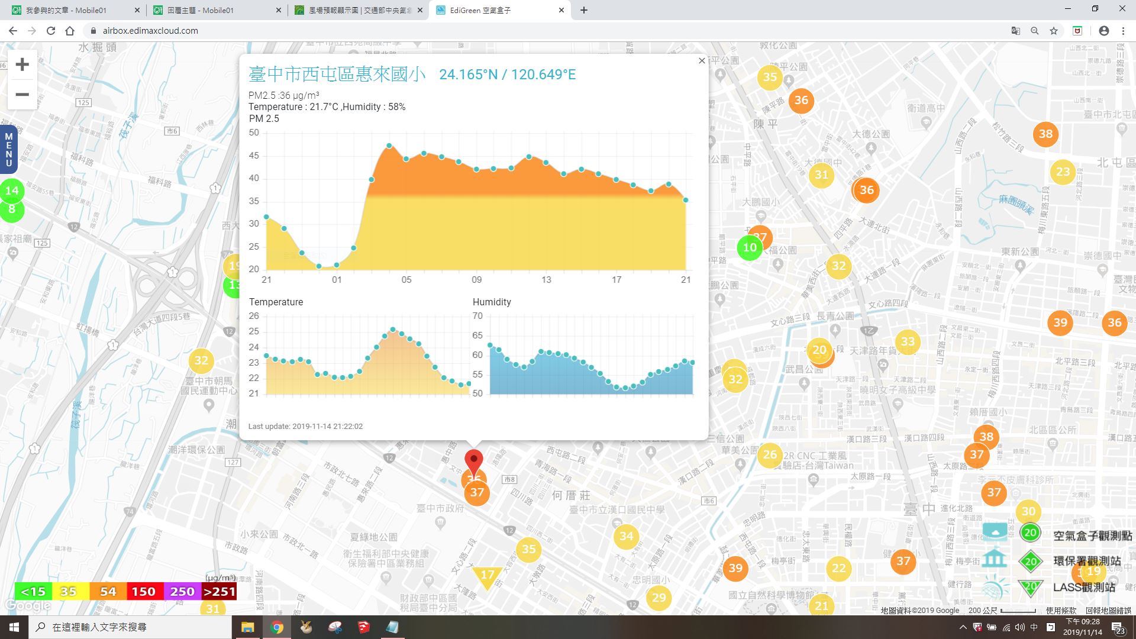The height and width of the screenshot is (639, 1136).
Task: Click the red 150 legend color swatch
Action: (144, 592)
